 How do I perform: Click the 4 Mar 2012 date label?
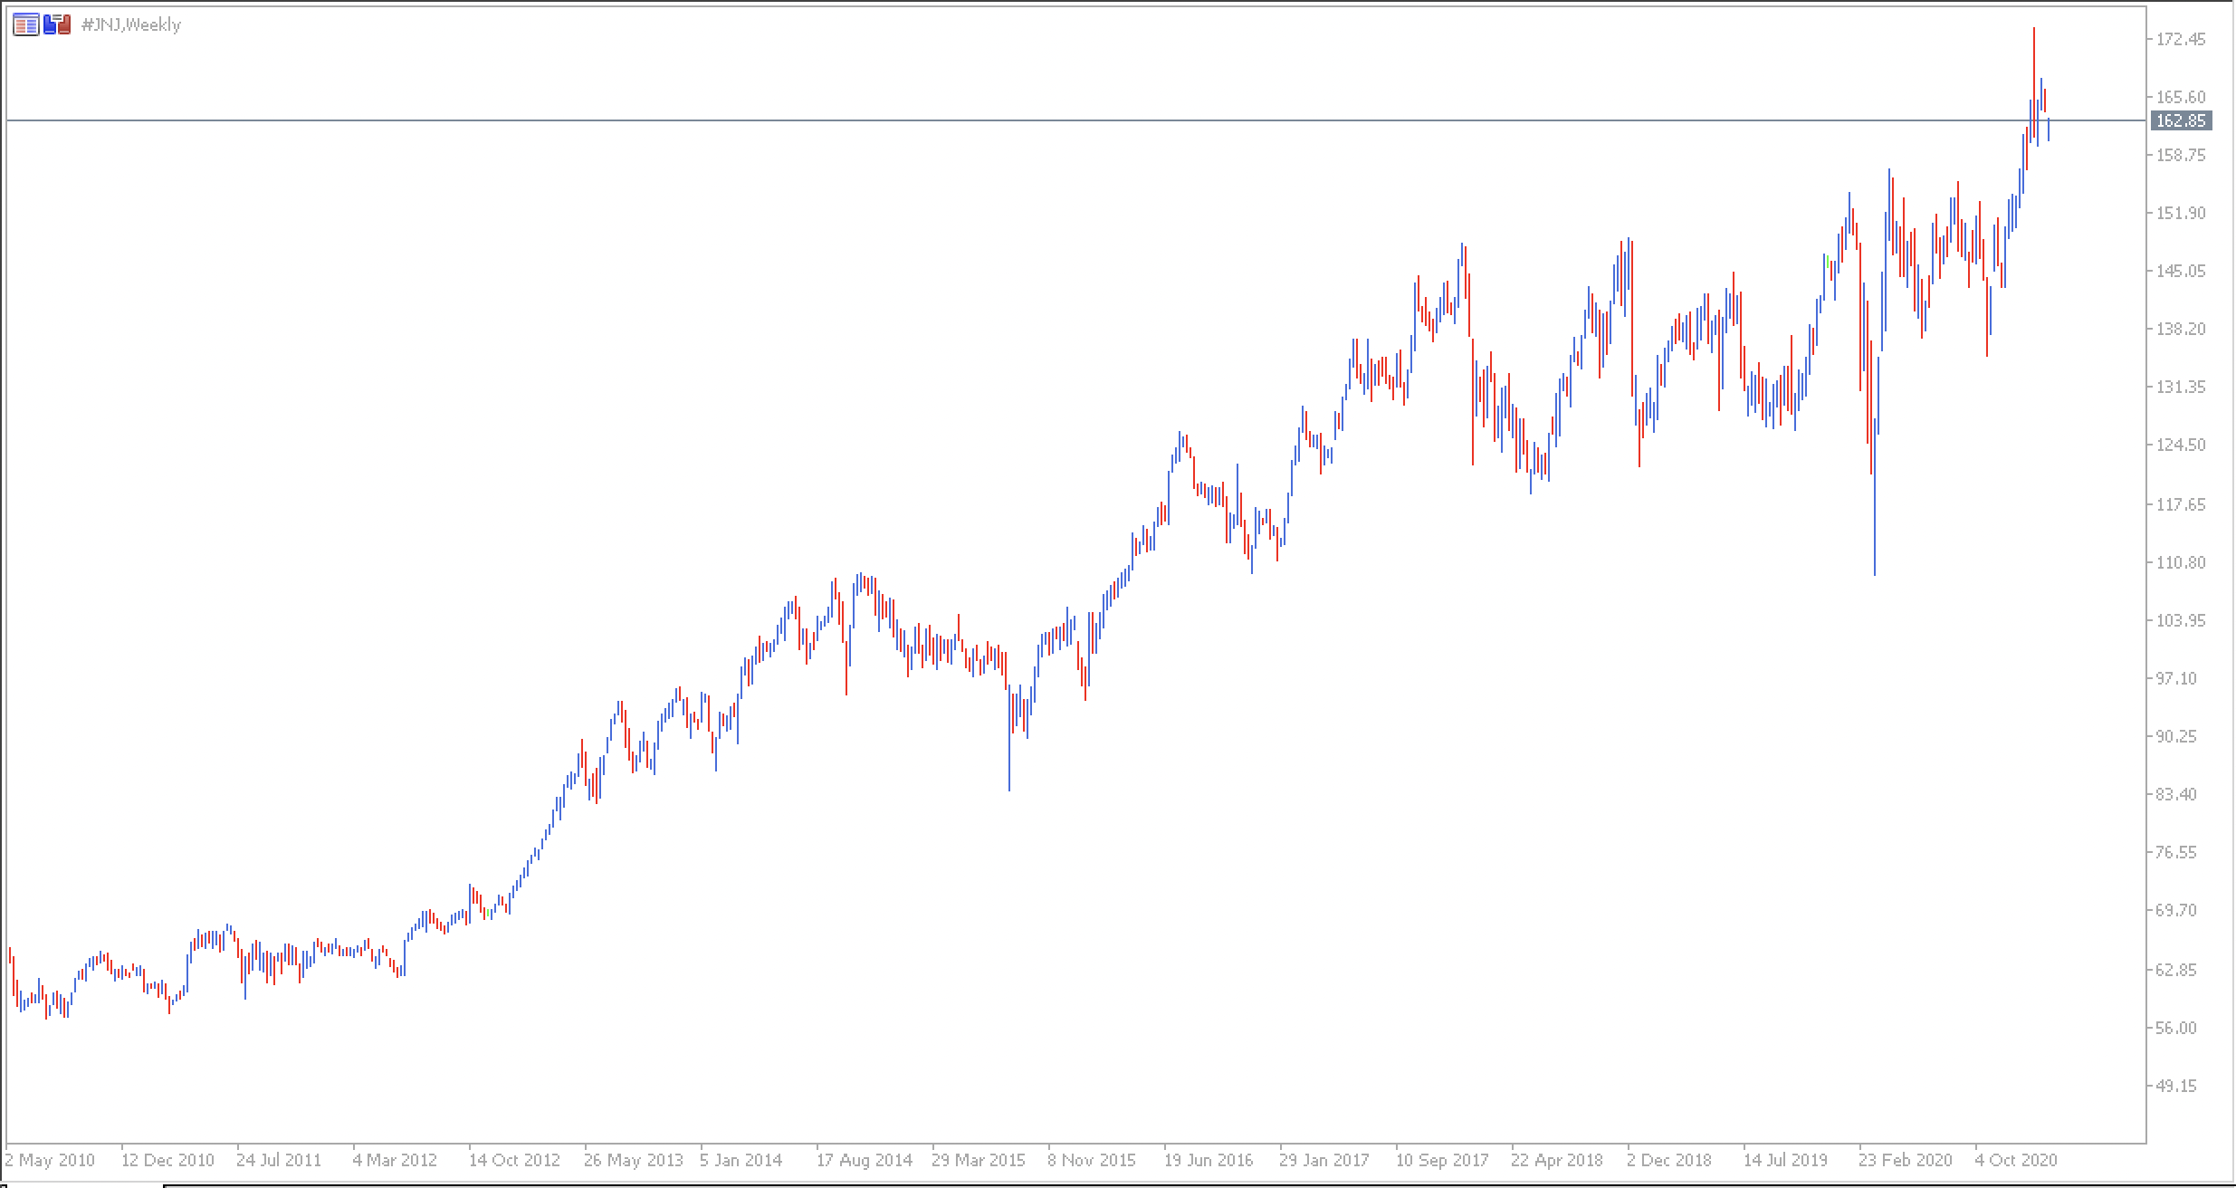[x=395, y=1160]
